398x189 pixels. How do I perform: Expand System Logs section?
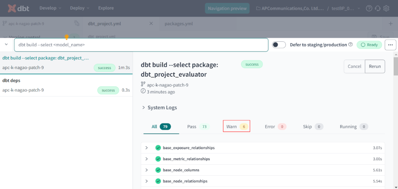point(160,107)
